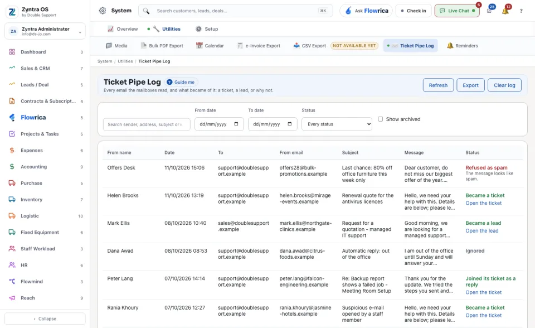
Task: Click the help question mark icon
Action: (521, 11)
